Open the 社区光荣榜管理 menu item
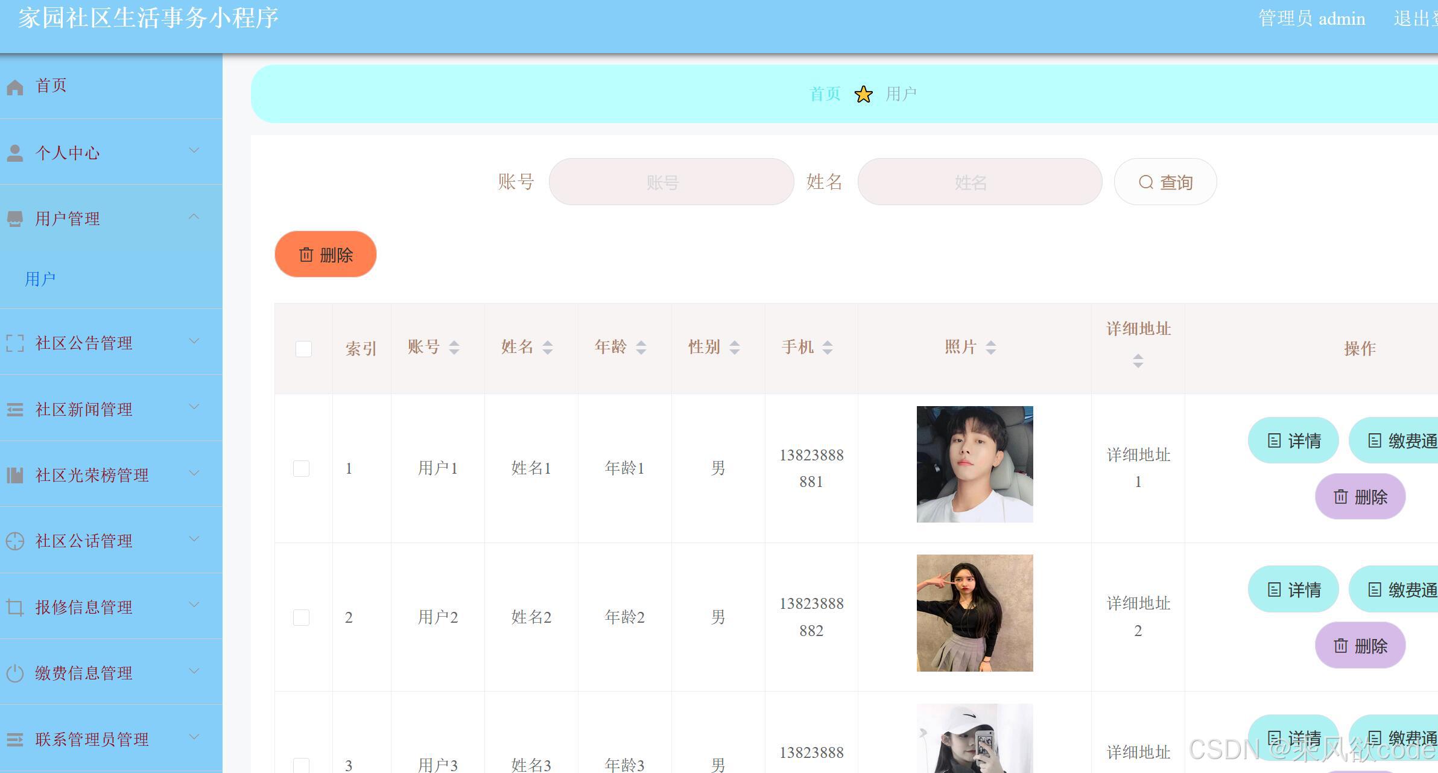This screenshot has height=773, width=1438. [92, 476]
